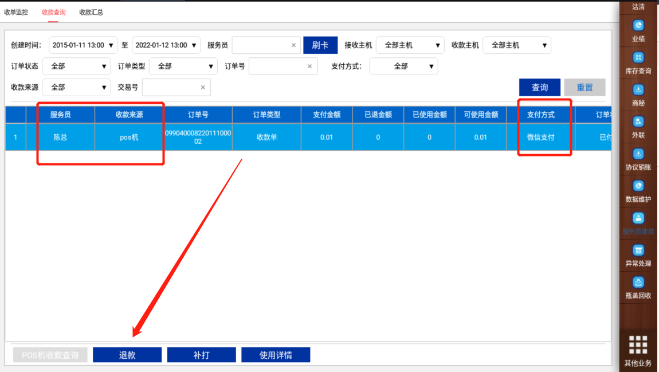Open the 瓶盖回收 sidebar icon
Viewport: 659px width, 372px height.
pyautogui.click(x=638, y=282)
